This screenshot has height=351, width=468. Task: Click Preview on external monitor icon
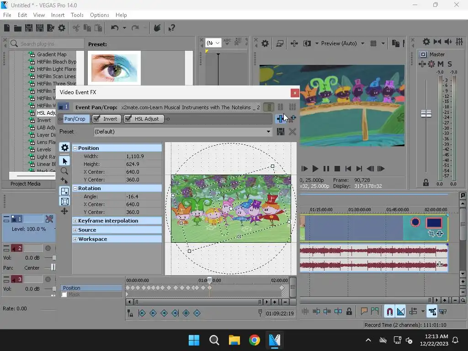pos(280,43)
